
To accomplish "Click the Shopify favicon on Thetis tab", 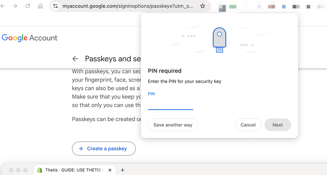I will 40,170.
